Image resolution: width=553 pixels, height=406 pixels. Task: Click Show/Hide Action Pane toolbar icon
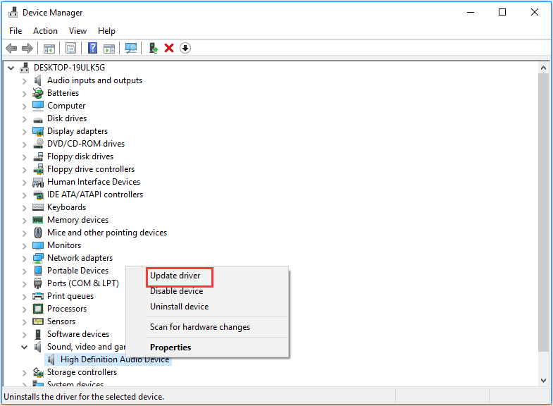point(109,49)
